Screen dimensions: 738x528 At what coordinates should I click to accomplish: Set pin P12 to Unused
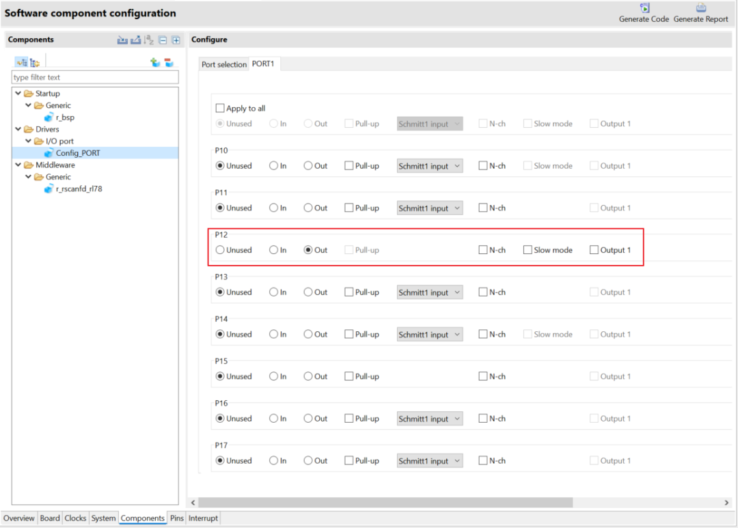pos(220,250)
